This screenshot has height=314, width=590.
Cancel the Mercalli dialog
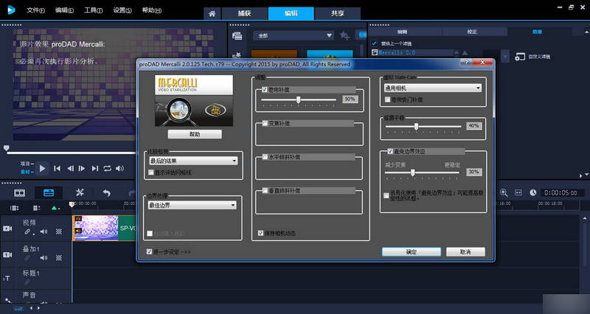465,252
